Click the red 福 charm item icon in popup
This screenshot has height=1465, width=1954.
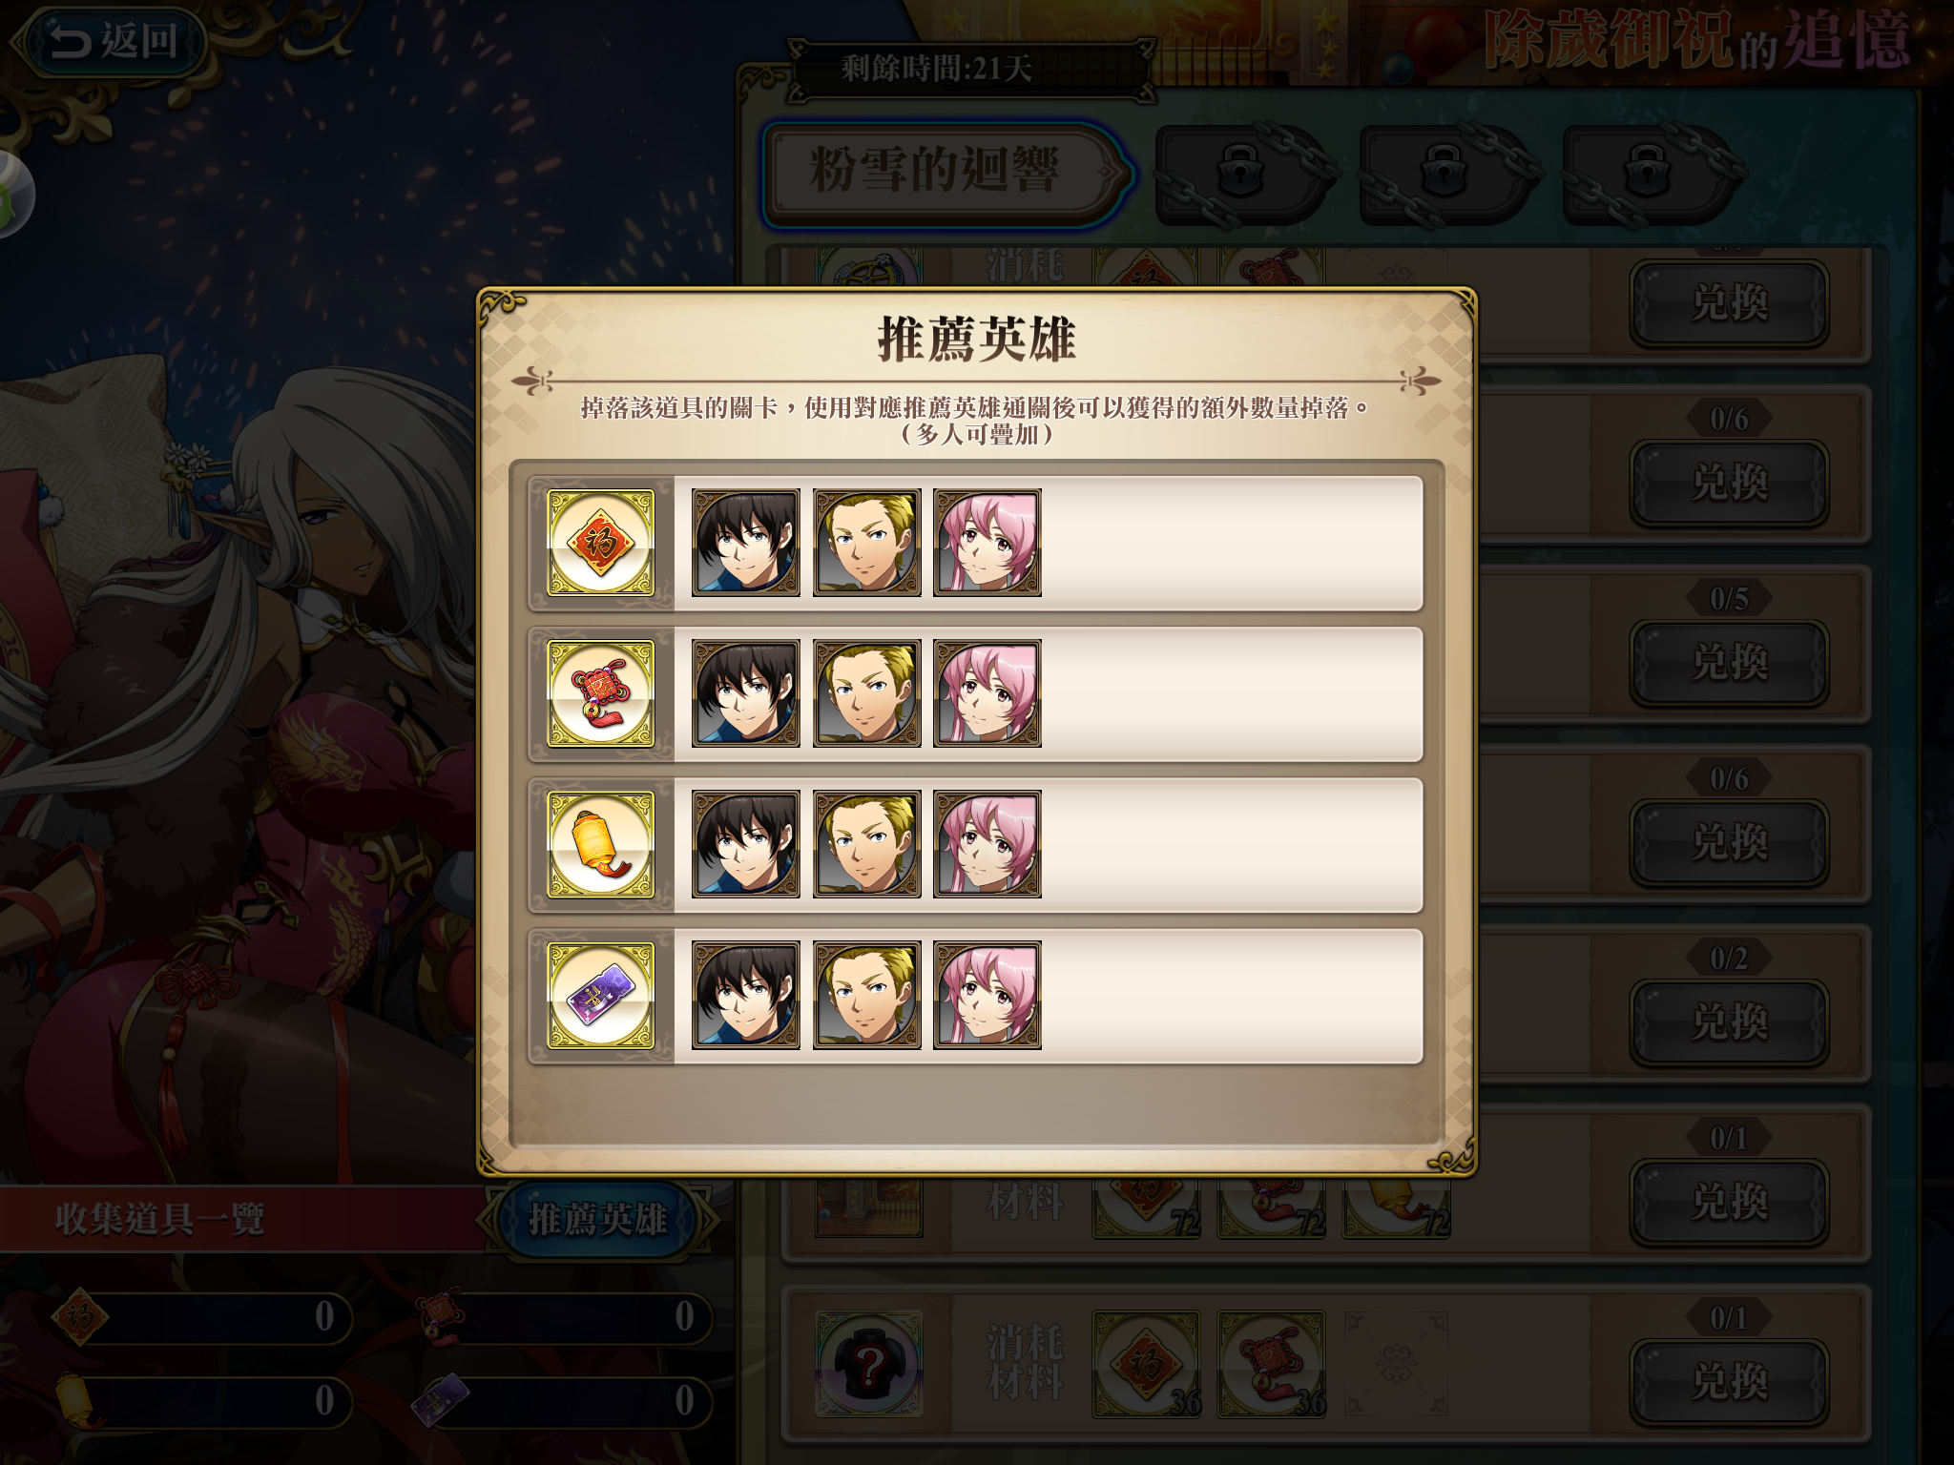coord(600,543)
